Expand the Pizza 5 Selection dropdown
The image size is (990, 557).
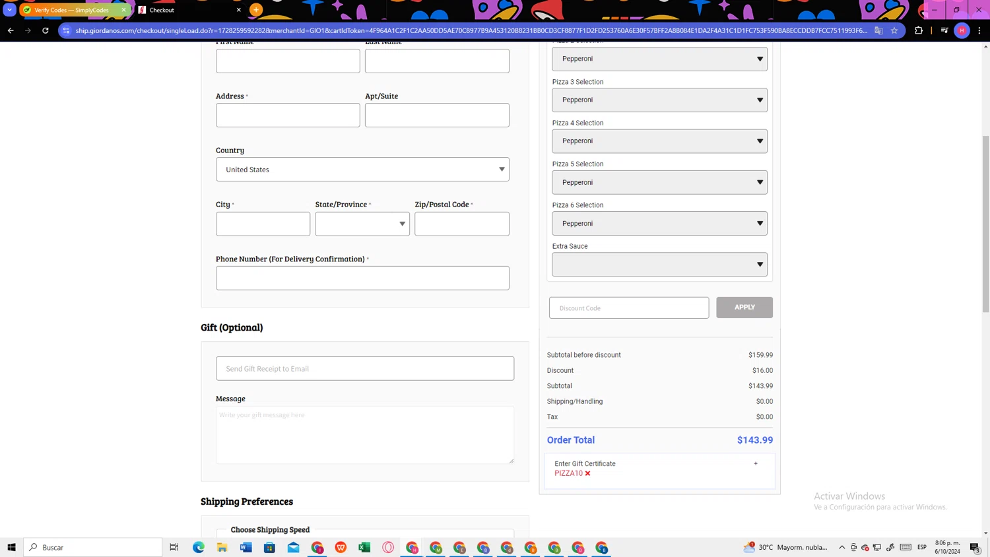(660, 182)
